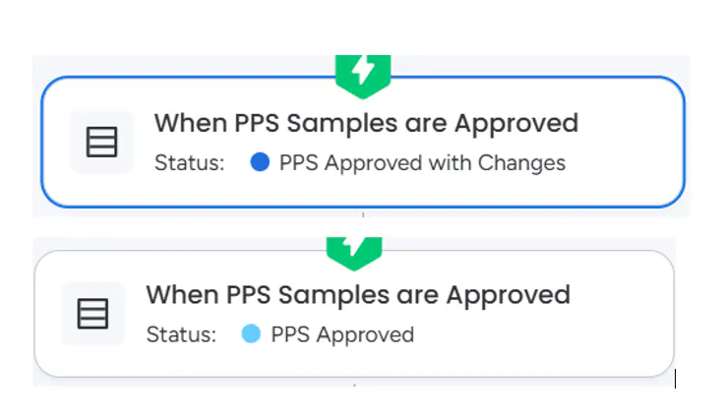This screenshot has width=724, height=420.
Task: Click the text cursor mark right of bottom card
Action: 675,378
